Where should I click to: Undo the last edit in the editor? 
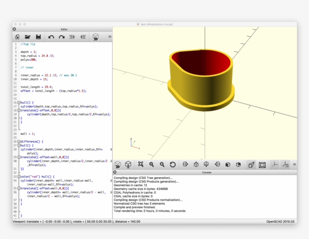point(52,37)
